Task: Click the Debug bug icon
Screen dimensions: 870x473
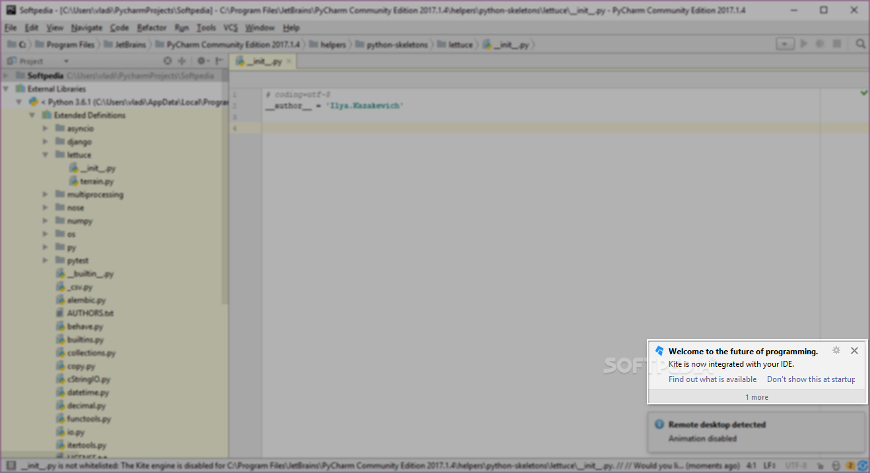Action: [820, 44]
